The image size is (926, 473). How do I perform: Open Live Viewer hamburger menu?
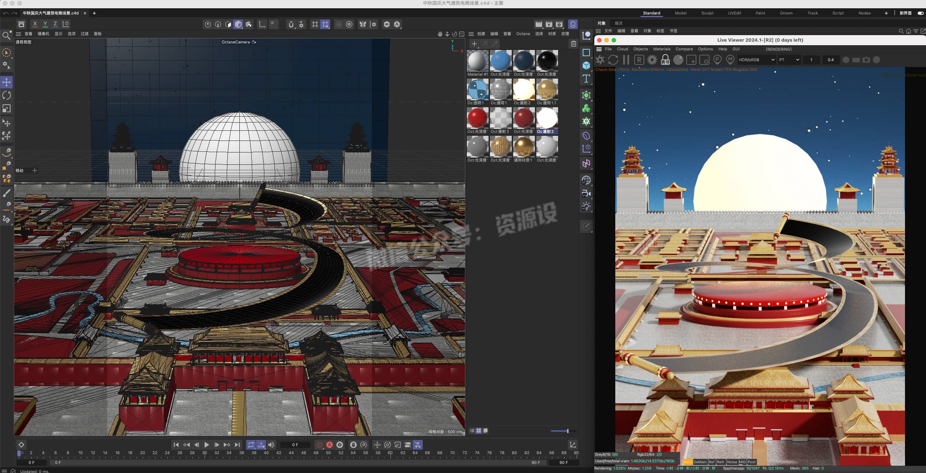599,49
